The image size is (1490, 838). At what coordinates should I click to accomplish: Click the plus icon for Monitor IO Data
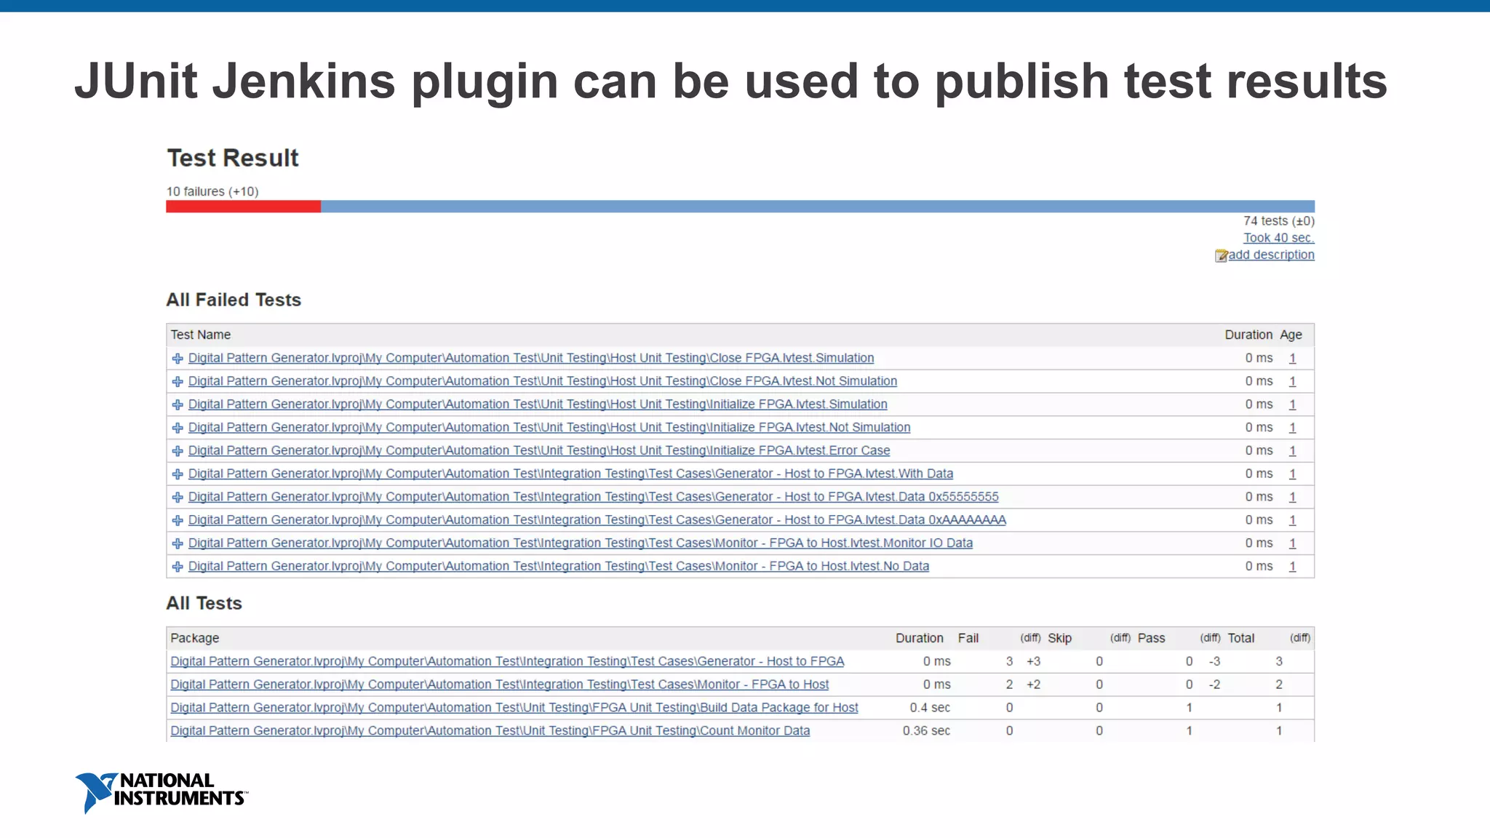pyautogui.click(x=178, y=543)
